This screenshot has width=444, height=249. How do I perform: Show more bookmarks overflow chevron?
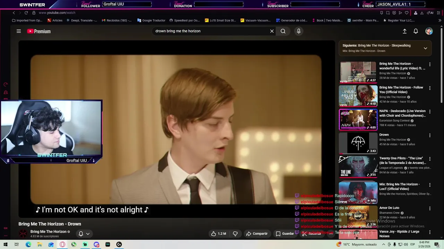(440, 20)
